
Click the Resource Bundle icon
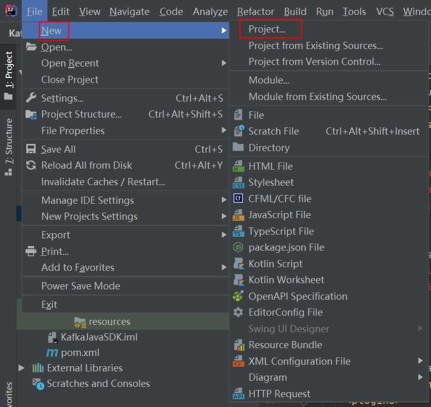point(239,345)
